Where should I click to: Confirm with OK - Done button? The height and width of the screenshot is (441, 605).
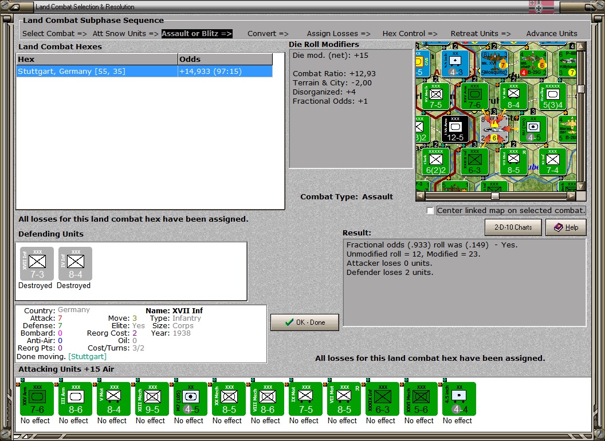(x=305, y=322)
